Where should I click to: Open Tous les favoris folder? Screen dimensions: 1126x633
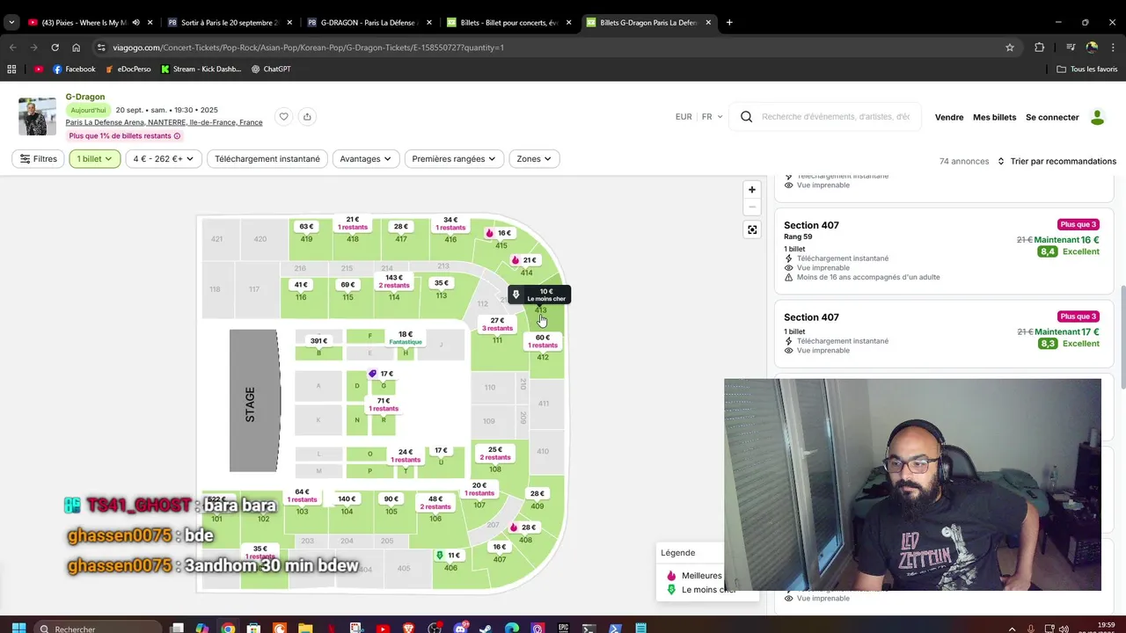(1087, 69)
